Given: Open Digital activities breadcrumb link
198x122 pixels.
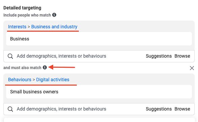Looking at the screenshot, I should (x=53, y=80).
